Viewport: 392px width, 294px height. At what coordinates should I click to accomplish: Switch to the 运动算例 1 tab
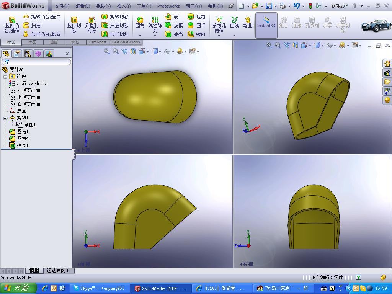(x=59, y=271)
